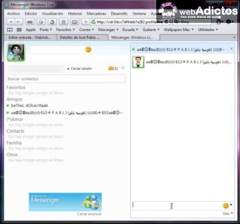Click the Bing search field

(192, 22)
